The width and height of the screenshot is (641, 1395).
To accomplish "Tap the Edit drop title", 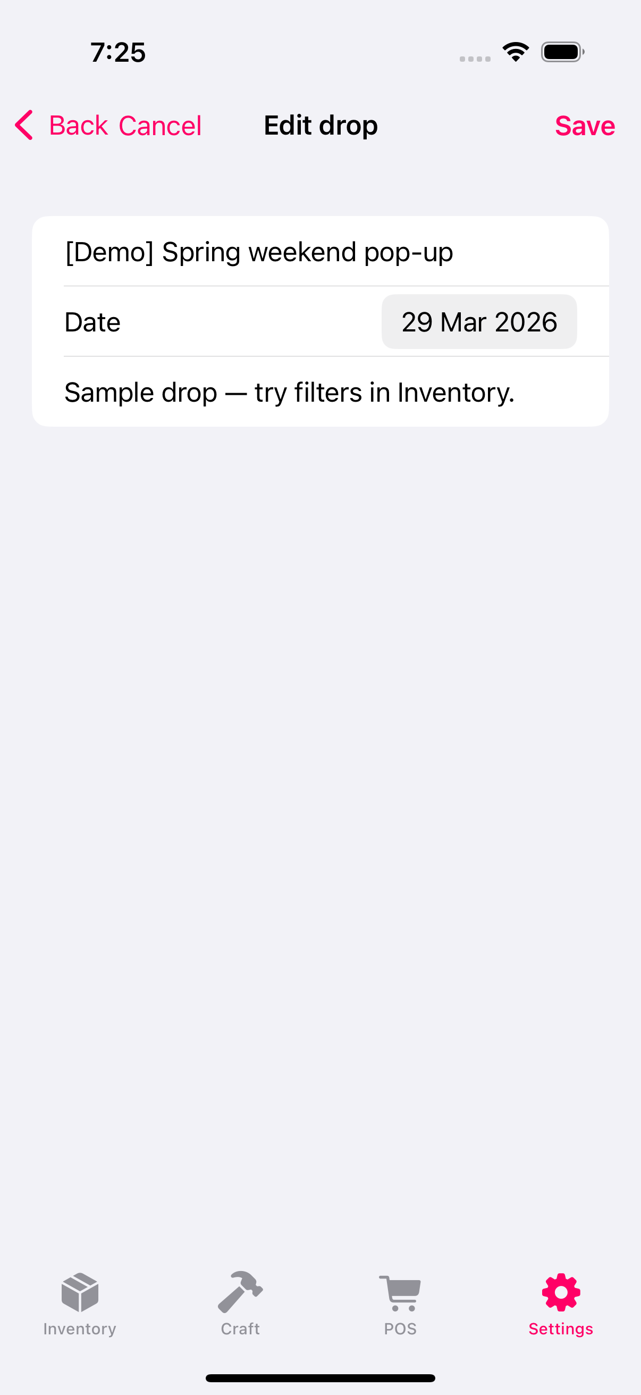I will tap(321, 126).
